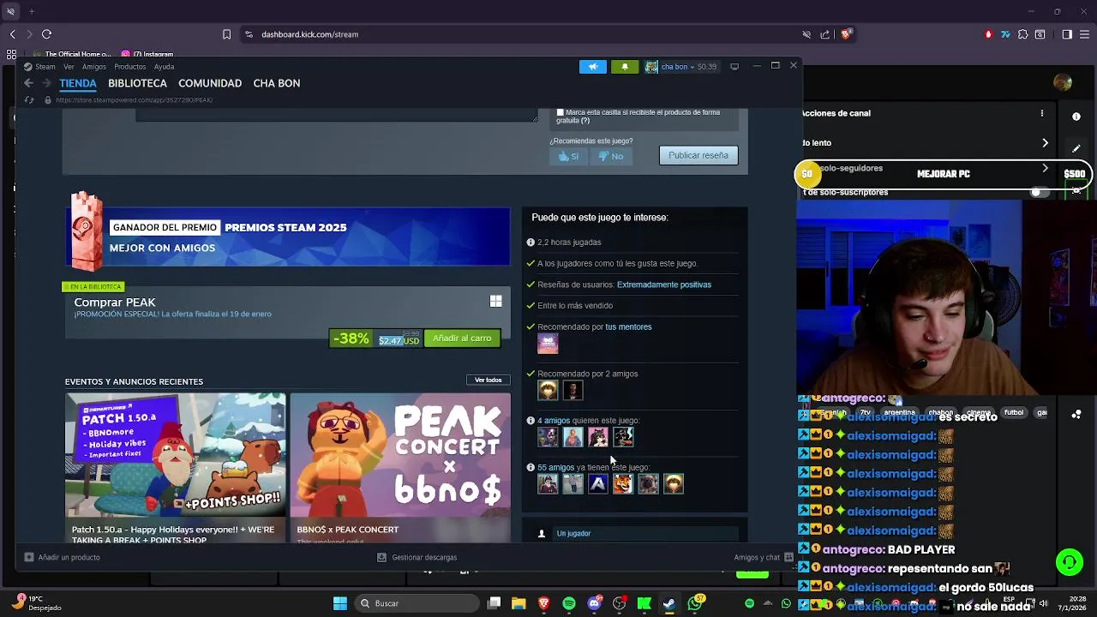The image size is (1097, 617).
Task: Open the Productos menu
Action: point(130,67)
